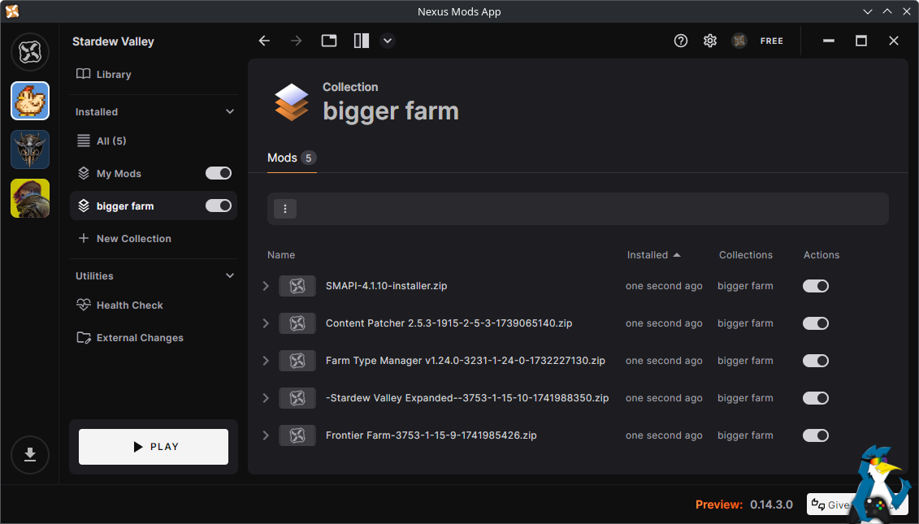
Task: Open the downloads icon at sidebar bottom
Action: [x=30, y=454]
